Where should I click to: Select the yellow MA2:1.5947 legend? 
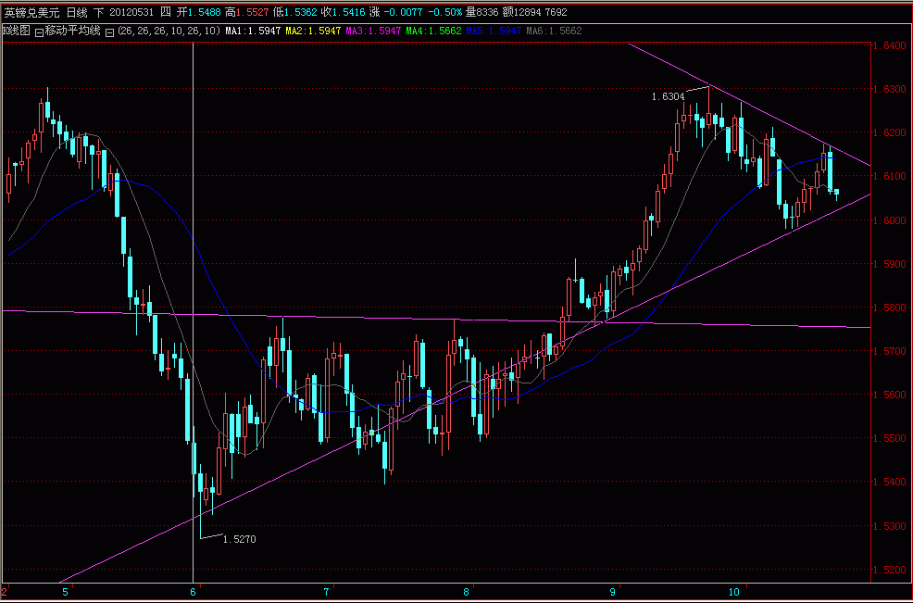coord(313,31)
